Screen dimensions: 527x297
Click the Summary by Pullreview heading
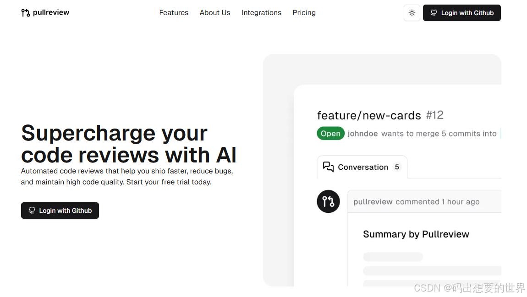point(416,234)
